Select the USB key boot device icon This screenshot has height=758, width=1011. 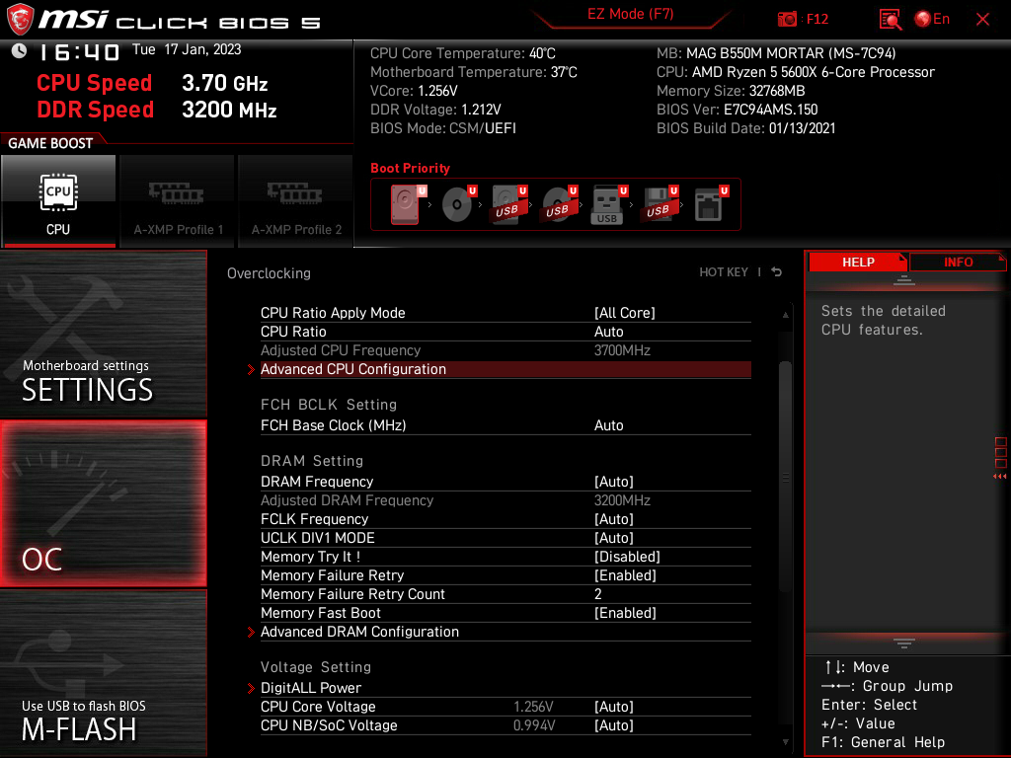(608, 205)
